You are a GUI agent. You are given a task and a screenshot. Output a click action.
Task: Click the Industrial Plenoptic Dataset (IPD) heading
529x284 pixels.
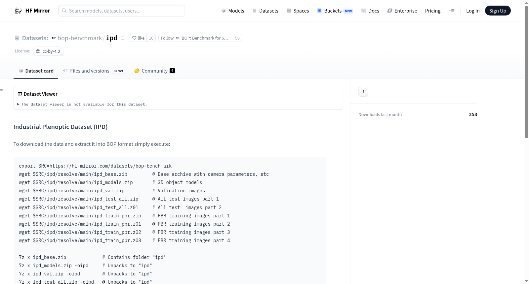[61, 127]
